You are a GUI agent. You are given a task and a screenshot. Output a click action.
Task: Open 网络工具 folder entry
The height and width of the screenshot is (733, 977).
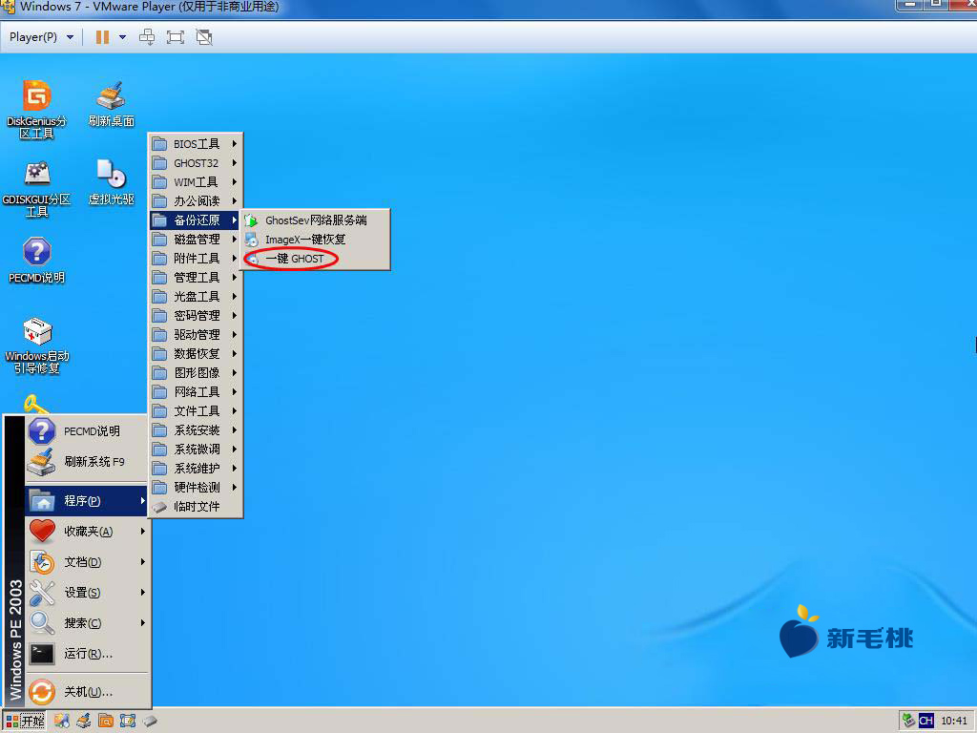click(195, 392)
